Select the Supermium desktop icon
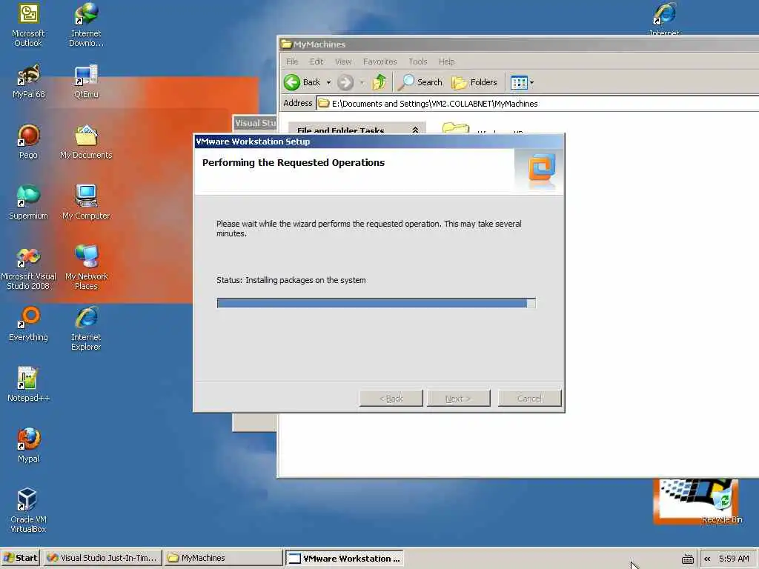 (28, 203)
